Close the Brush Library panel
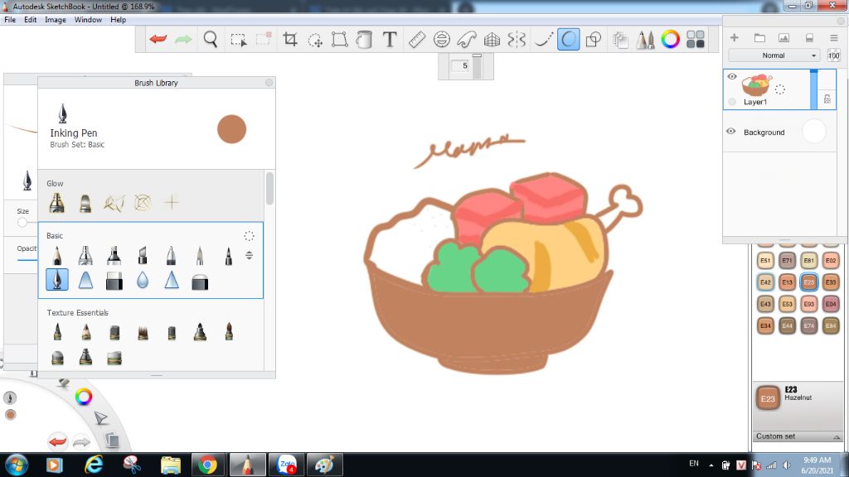This screenshot has width=849, height=477. tap(269, 82)
